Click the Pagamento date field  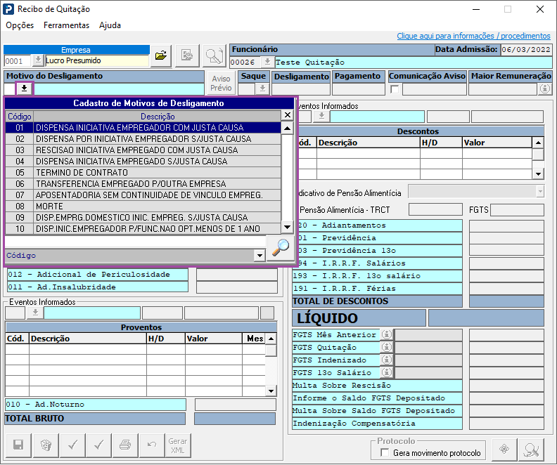click(x=359, y=89)
